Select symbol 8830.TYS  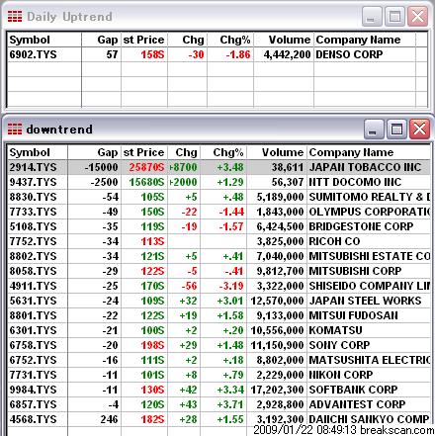tap(33, 197)
